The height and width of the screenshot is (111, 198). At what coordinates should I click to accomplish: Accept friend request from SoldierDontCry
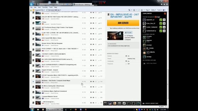161,31
